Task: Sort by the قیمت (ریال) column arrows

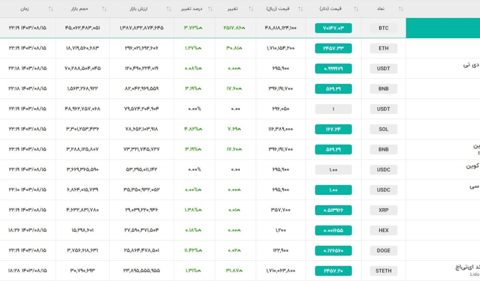Action: [300, 9]
